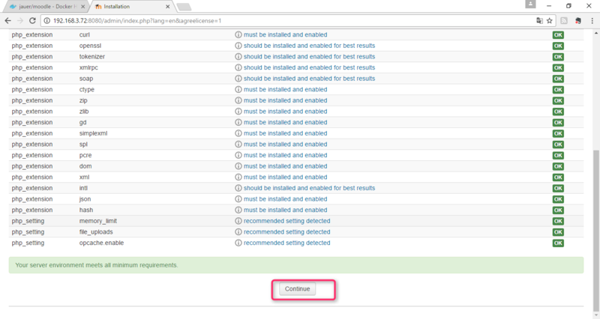Open openssl 'should be installed' link
The image size is (600, 319).
coord(309,46)
